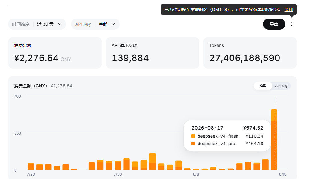Click the API 请求次数 summary card
Viewport: 310px width, 179px height.
point(153,53)
